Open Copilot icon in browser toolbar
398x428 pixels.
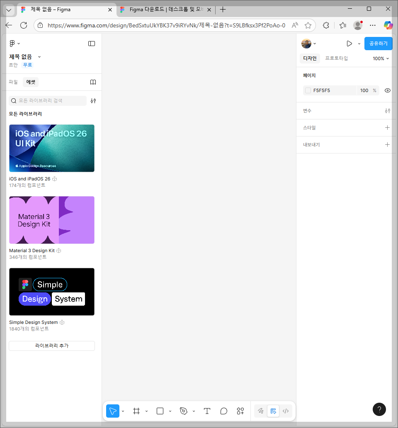tap(388, 25)
